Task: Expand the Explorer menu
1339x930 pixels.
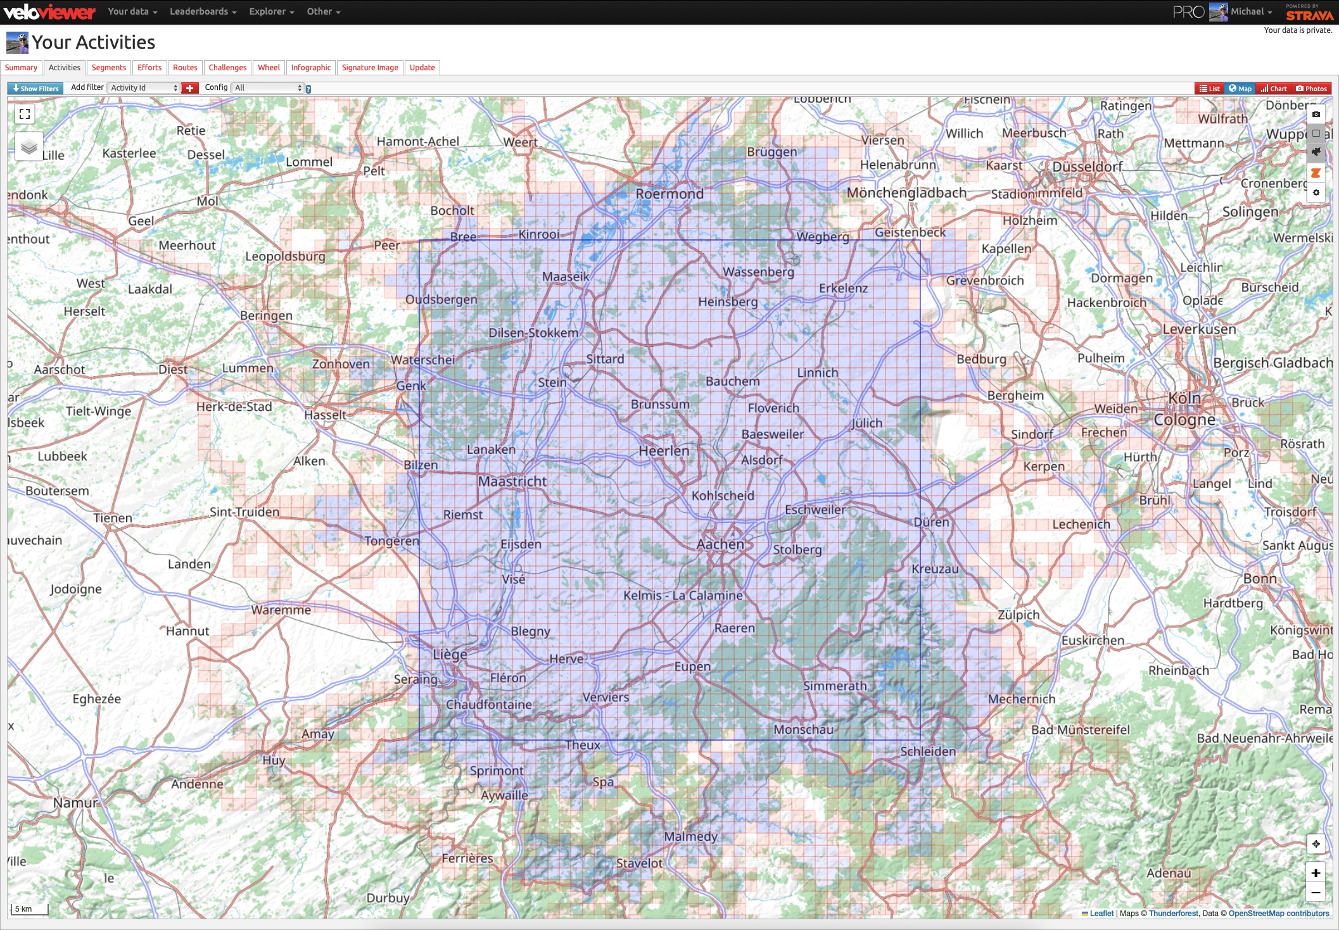Action: tap(272, 11)
